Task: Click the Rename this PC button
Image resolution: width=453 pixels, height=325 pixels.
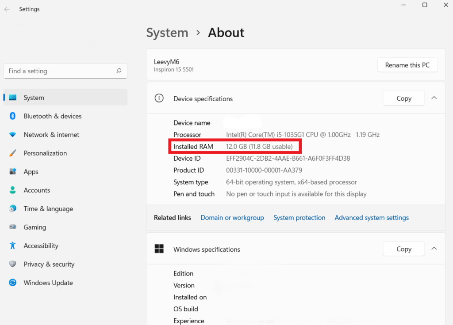Action: (x=407, y=65)
